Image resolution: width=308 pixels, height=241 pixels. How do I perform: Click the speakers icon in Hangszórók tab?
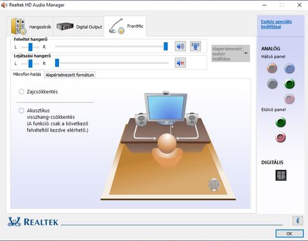(x=19, y=26)
